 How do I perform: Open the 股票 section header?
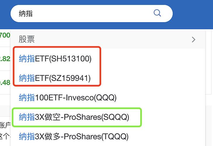click(x=27, y=39)
